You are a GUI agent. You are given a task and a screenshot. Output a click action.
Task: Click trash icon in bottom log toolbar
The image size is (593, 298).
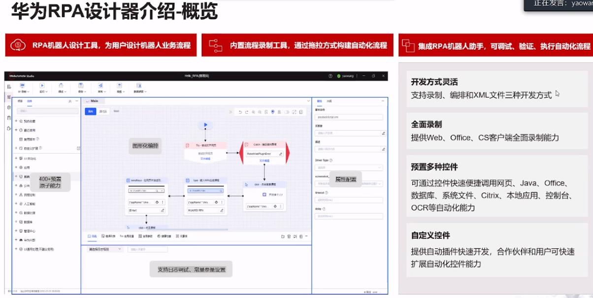coord(289,236)
